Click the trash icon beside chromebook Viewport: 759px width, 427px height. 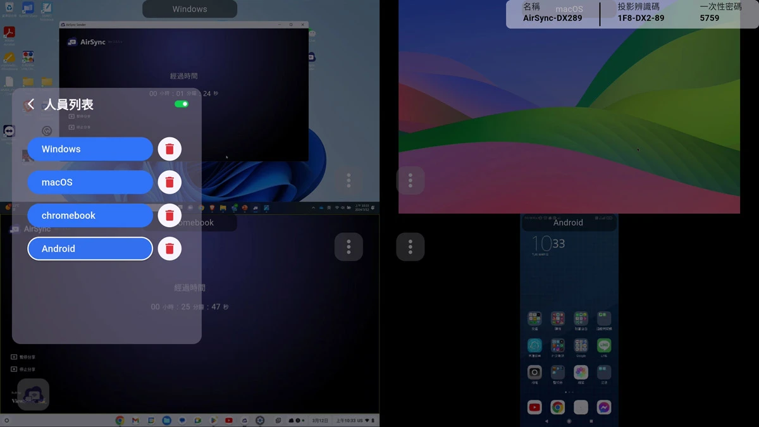tap(170, 216)
